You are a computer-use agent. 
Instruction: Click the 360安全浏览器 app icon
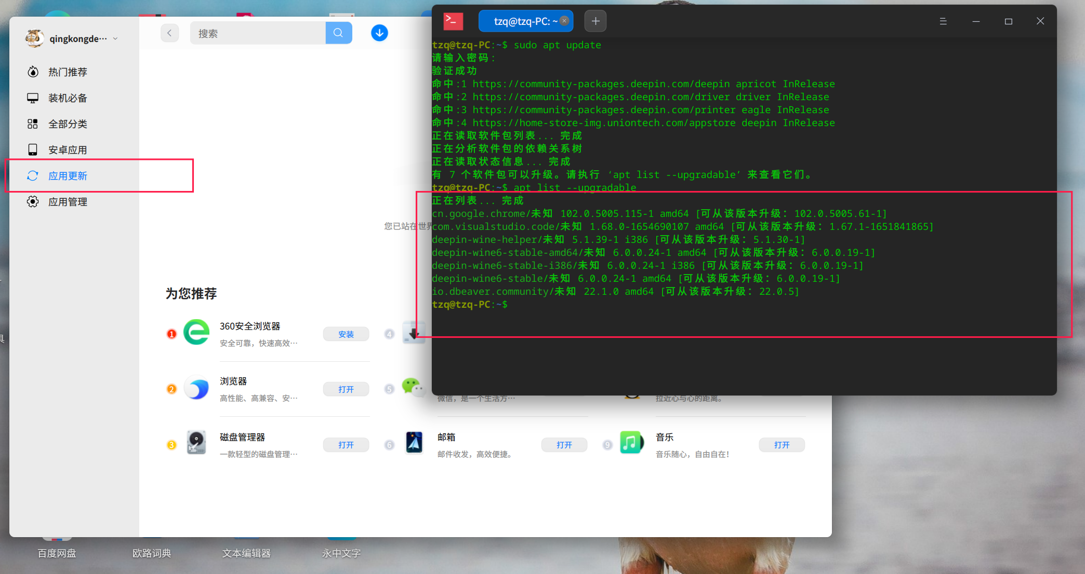[x=196, y=332]
